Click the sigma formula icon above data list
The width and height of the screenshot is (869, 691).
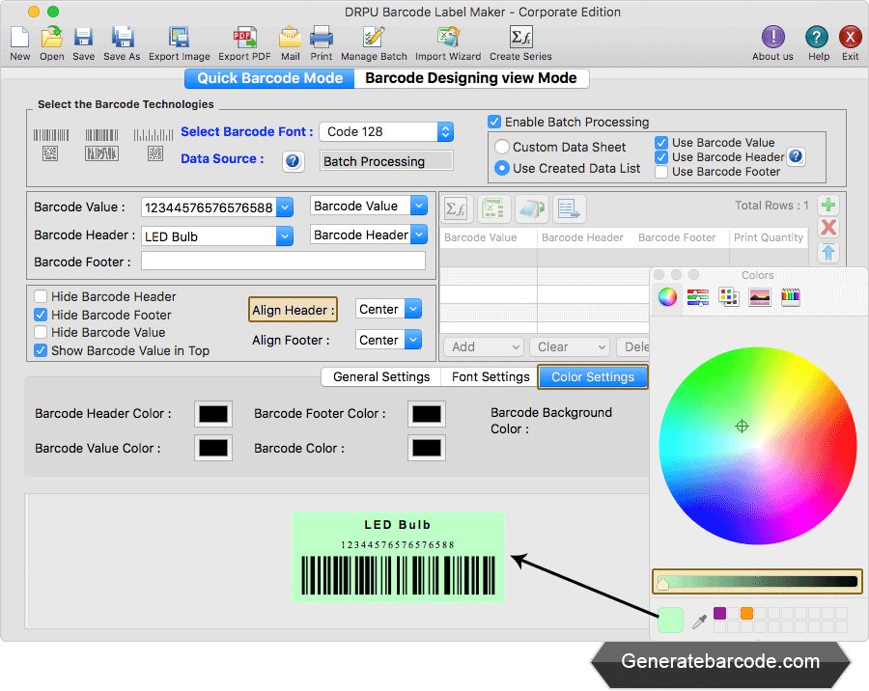click(456, 208)
